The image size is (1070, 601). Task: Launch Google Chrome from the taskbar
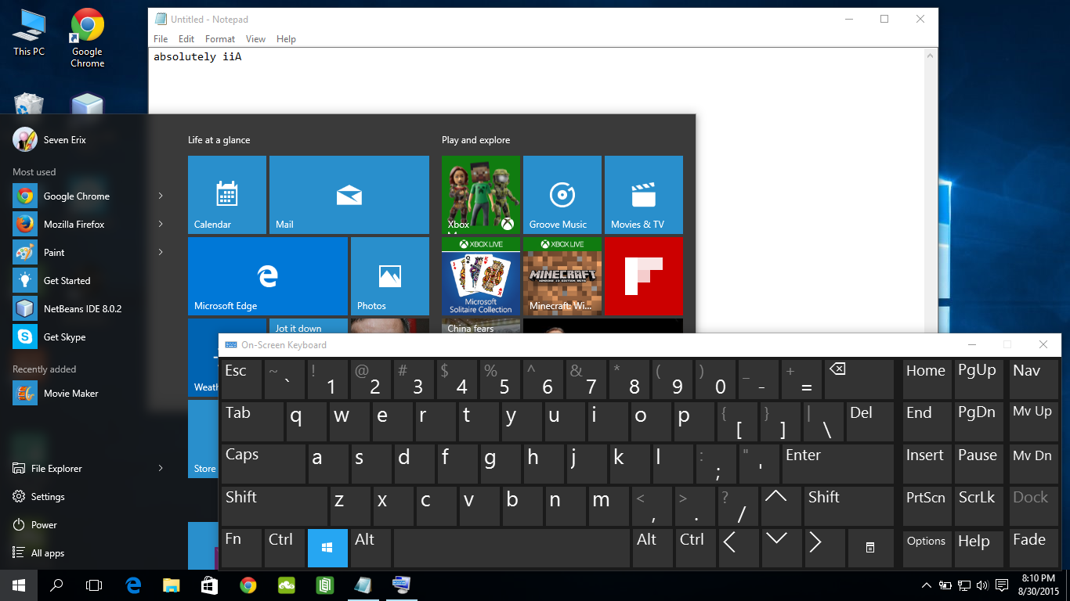coord(248,585)
